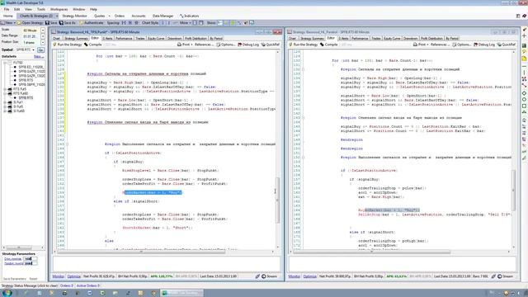Screen dimensions: 528x297
Task: Open Data Manager
Action: click(x=163, y=16)
